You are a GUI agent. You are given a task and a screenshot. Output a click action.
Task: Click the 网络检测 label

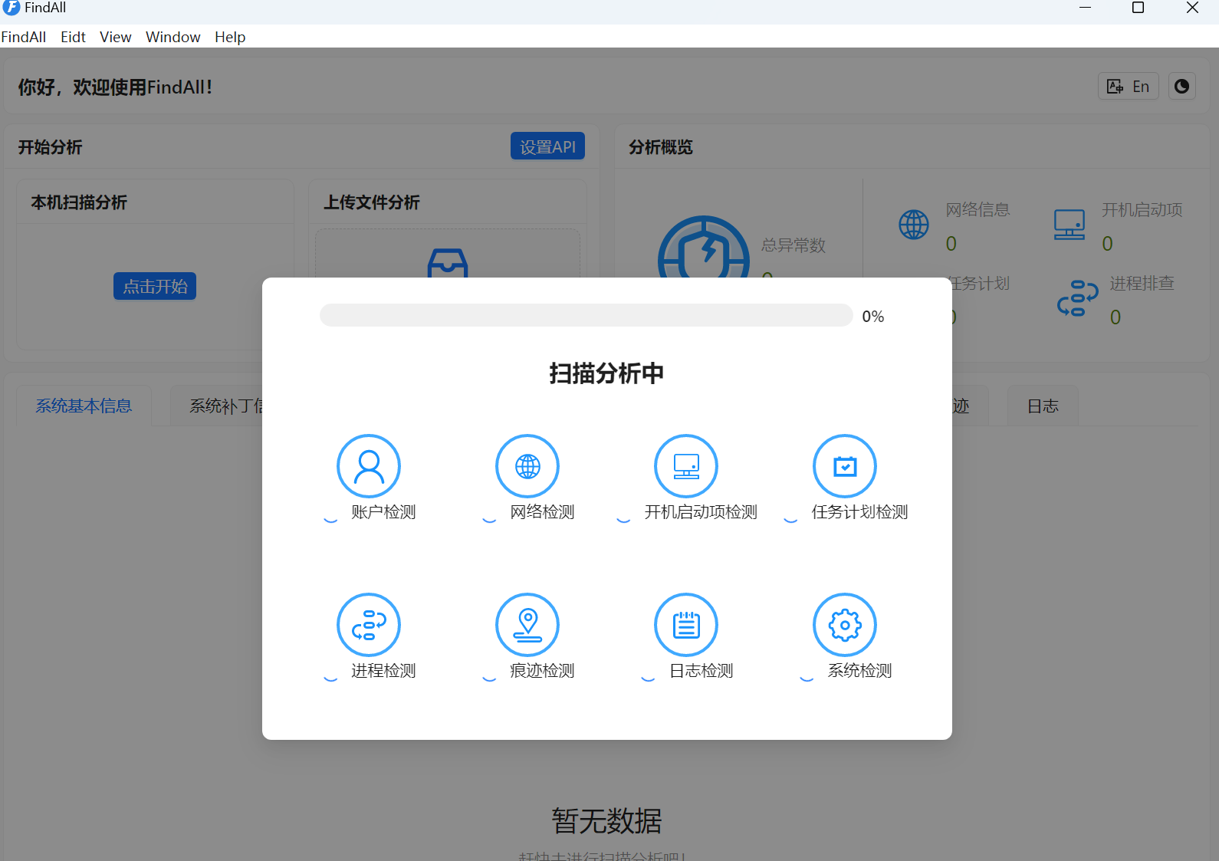tap(542, 512)
